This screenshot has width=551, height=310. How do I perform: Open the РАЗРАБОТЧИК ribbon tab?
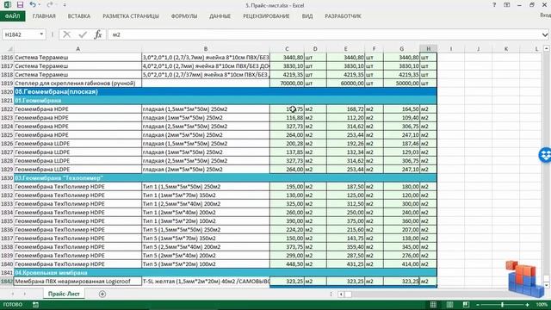tap(343, 16)
